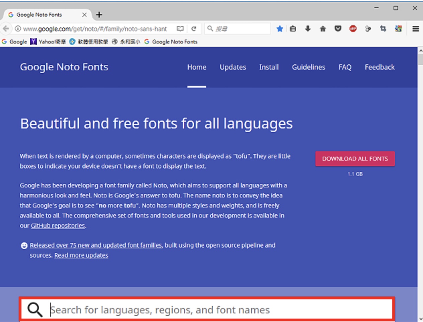
Task: Click the vertical scrollbar thumb
Action: 420,59
